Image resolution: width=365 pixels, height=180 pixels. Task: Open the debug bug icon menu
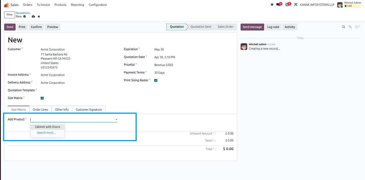272,5
